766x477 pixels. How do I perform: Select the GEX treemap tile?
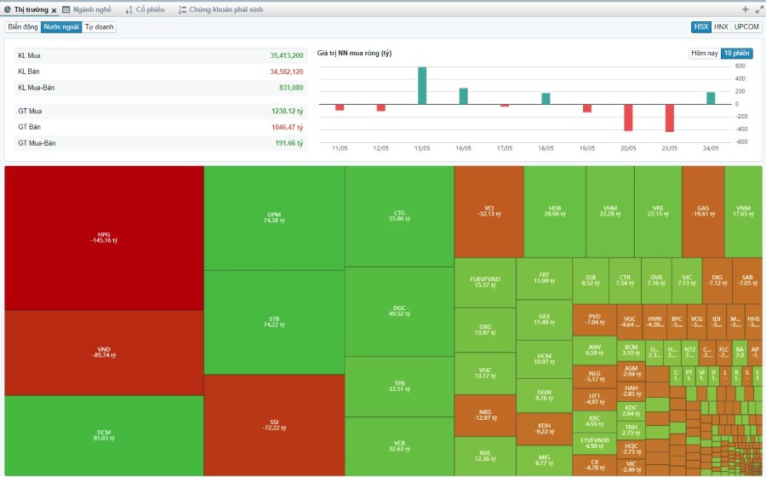pyautogui.click(x=544, y=319)
